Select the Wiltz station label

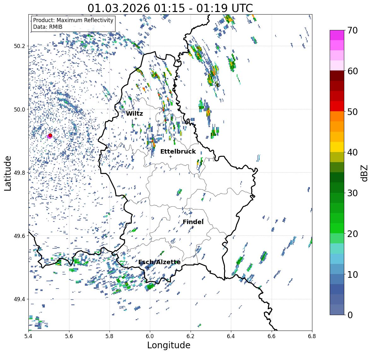(134, 113)
